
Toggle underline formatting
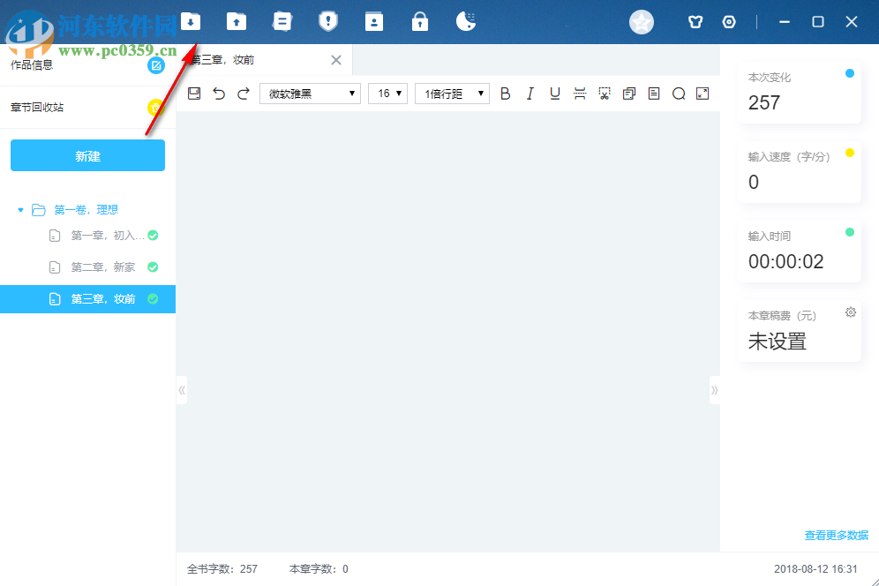(x=554, y=93)
